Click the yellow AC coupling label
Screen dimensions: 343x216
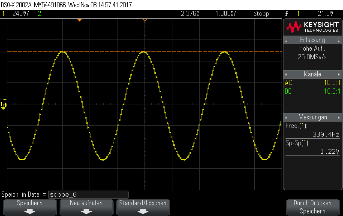pyautogui.click(x=288, y=83)
